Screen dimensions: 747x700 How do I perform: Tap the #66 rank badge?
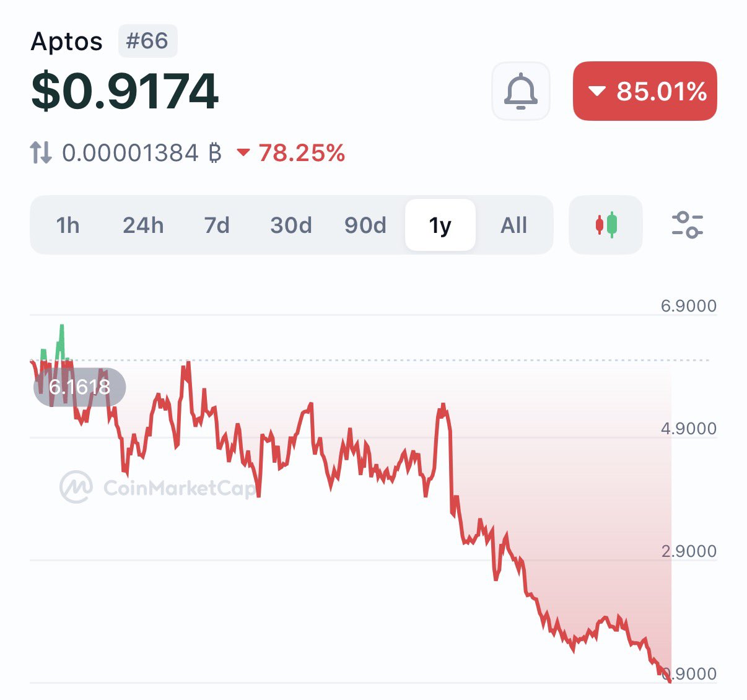147,41
